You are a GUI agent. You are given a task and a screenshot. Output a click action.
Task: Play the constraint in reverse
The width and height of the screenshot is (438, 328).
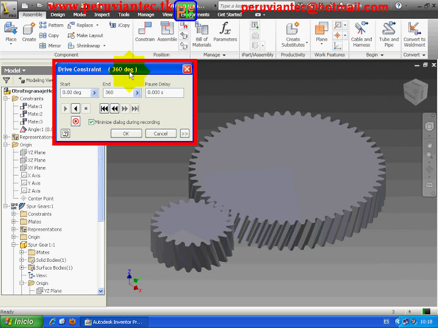point(75,109)
